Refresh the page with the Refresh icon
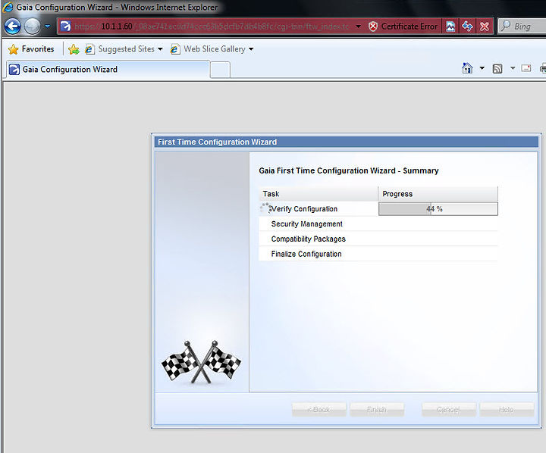Image resolution: width=546 pixels, height=453 pixels. [467, 27]
